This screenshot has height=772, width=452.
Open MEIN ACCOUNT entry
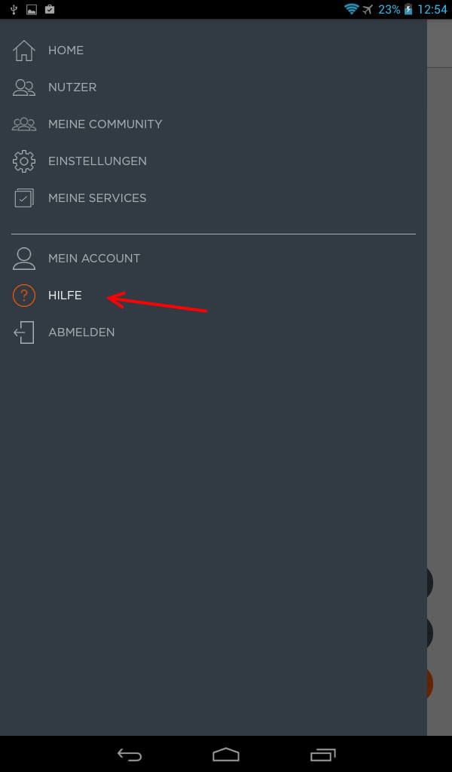point(94,259)
